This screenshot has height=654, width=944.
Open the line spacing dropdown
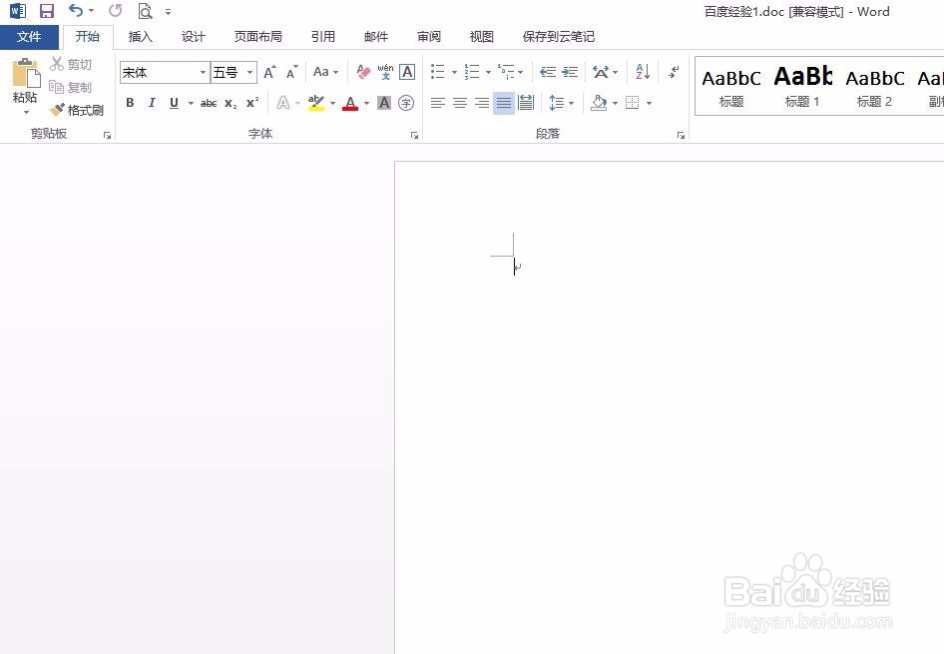pos(562,103)
